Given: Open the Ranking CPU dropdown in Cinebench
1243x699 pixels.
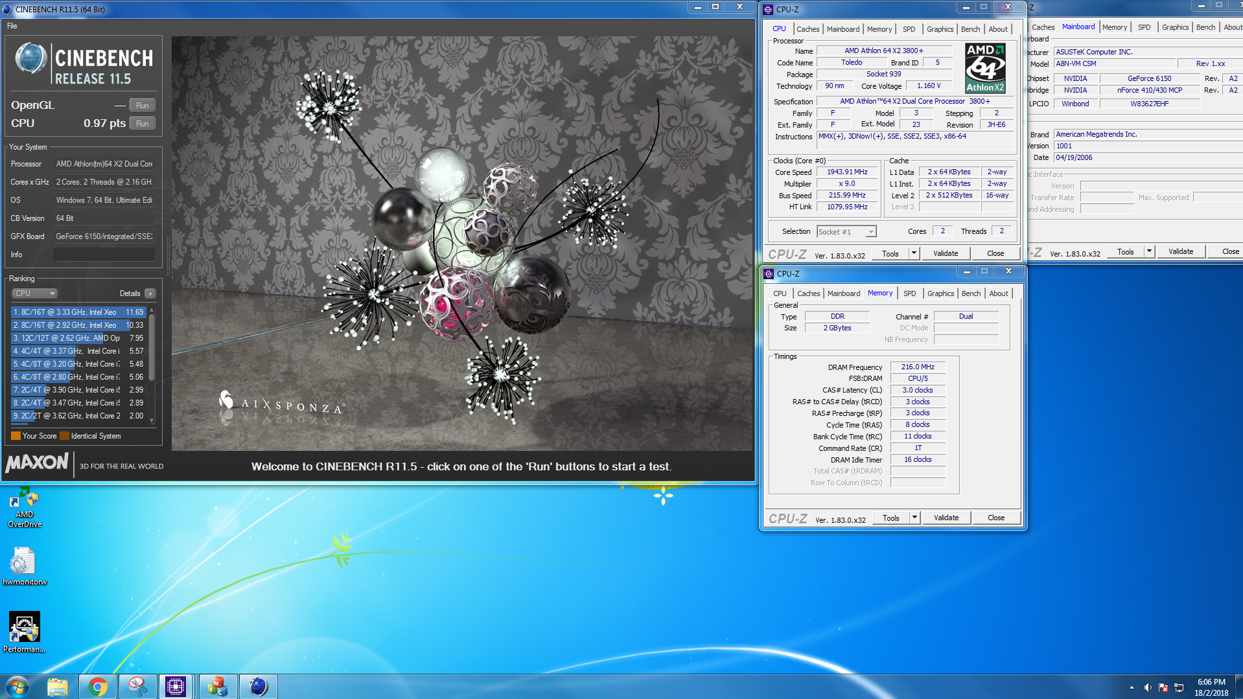Looking at the screenshot, I should pyautogui.click(x=35, y=293).
